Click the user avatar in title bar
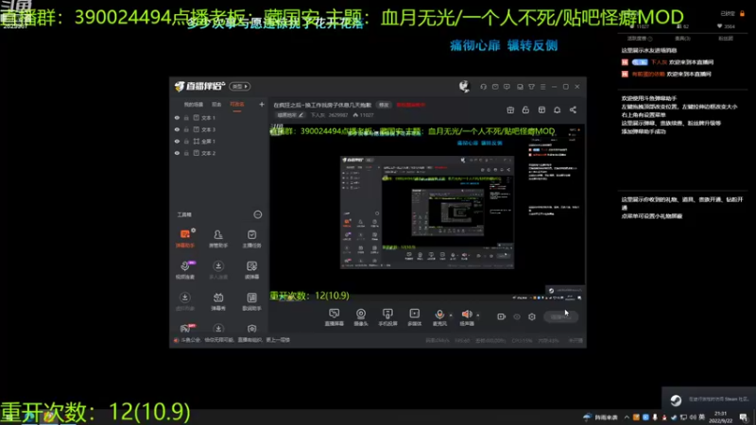 464,87
